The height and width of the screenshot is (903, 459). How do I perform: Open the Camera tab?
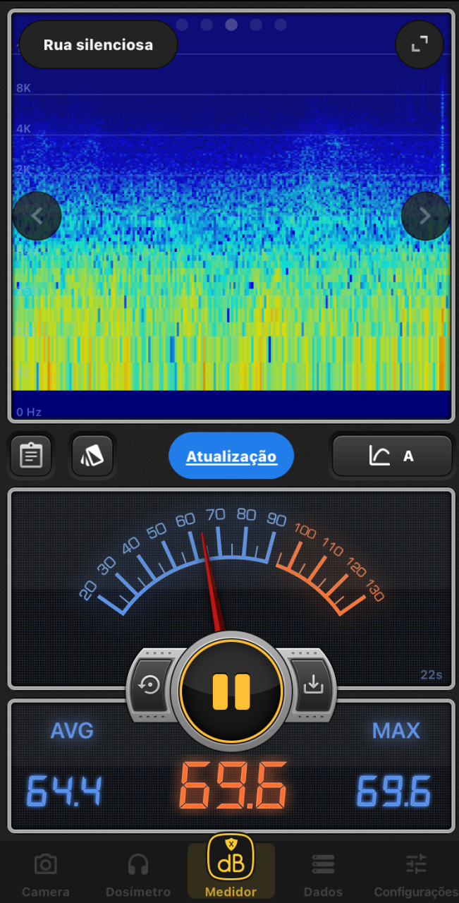46,873
